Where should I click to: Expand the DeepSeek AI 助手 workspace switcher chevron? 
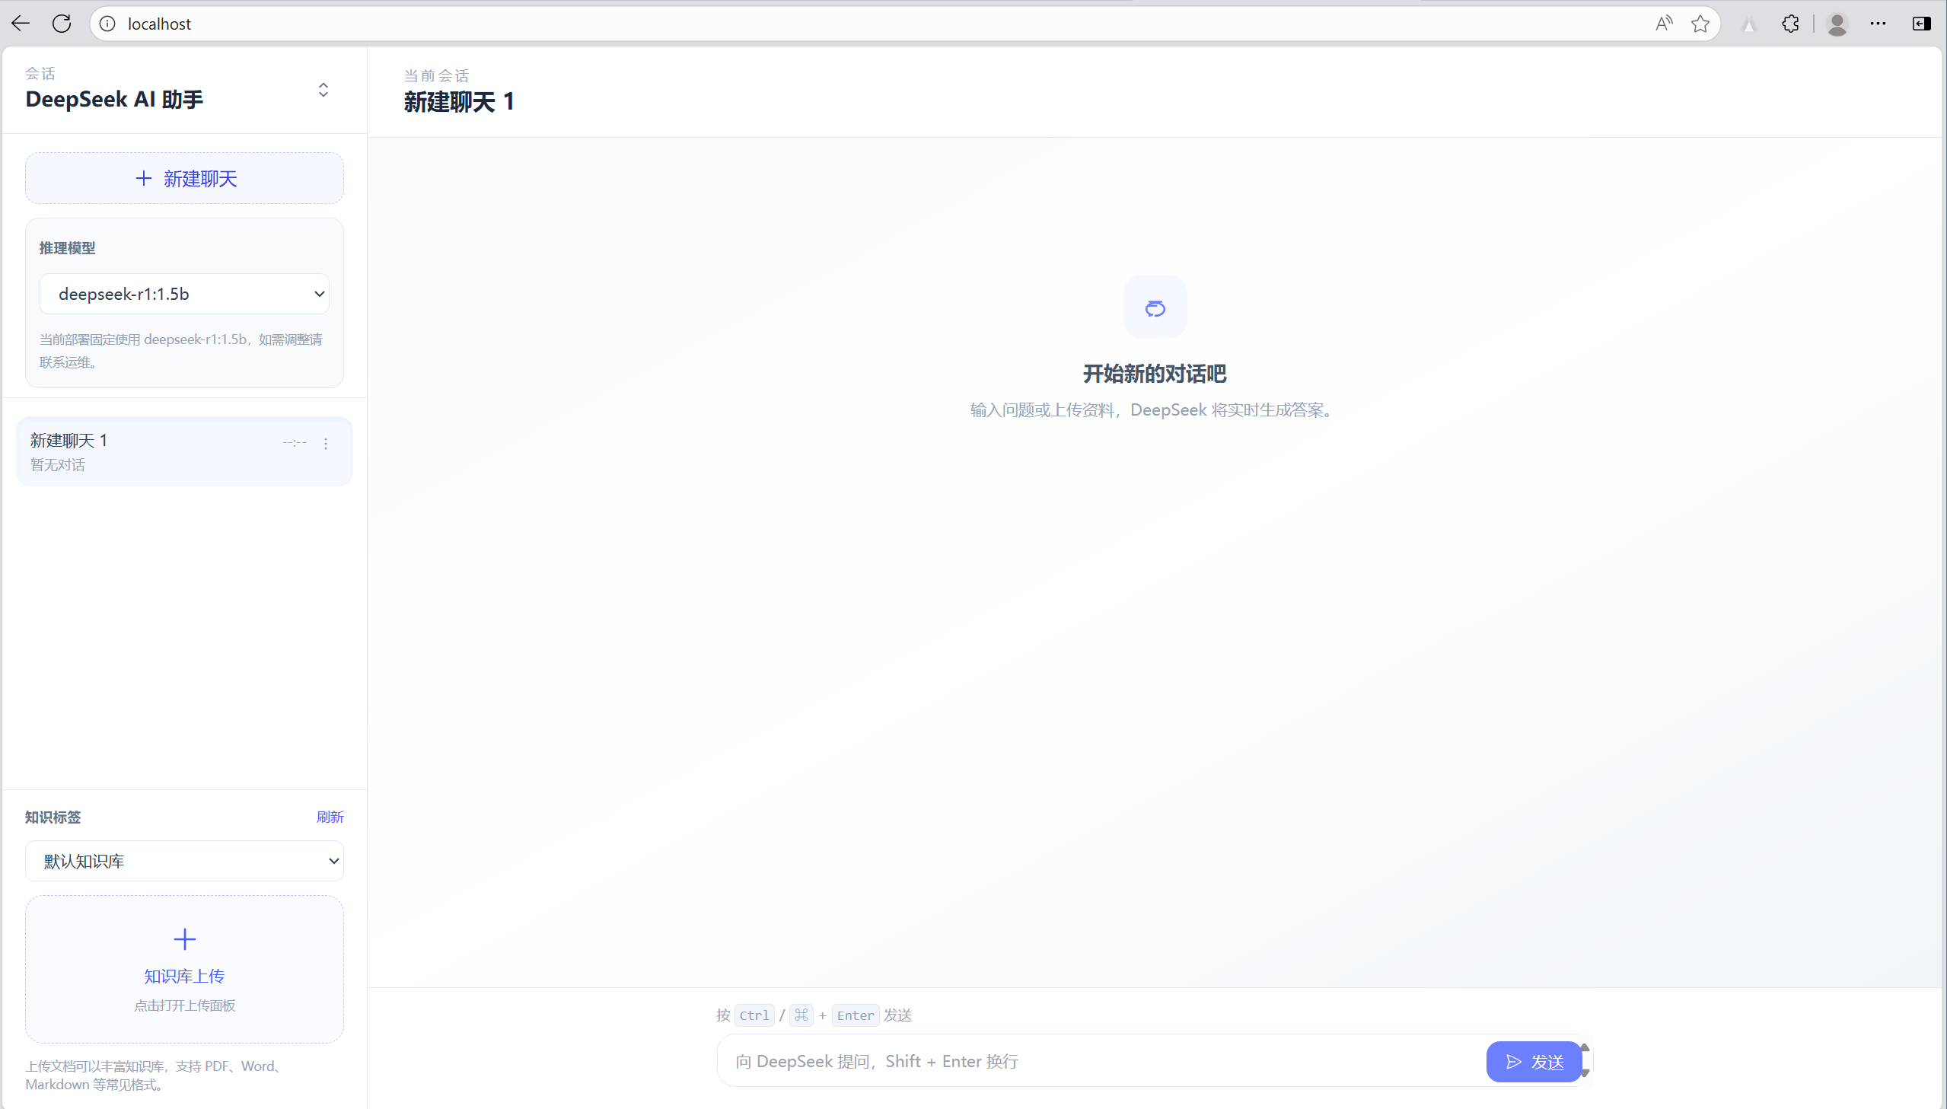point(323,90)
